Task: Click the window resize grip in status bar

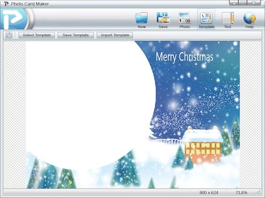Action: (258, 192)
